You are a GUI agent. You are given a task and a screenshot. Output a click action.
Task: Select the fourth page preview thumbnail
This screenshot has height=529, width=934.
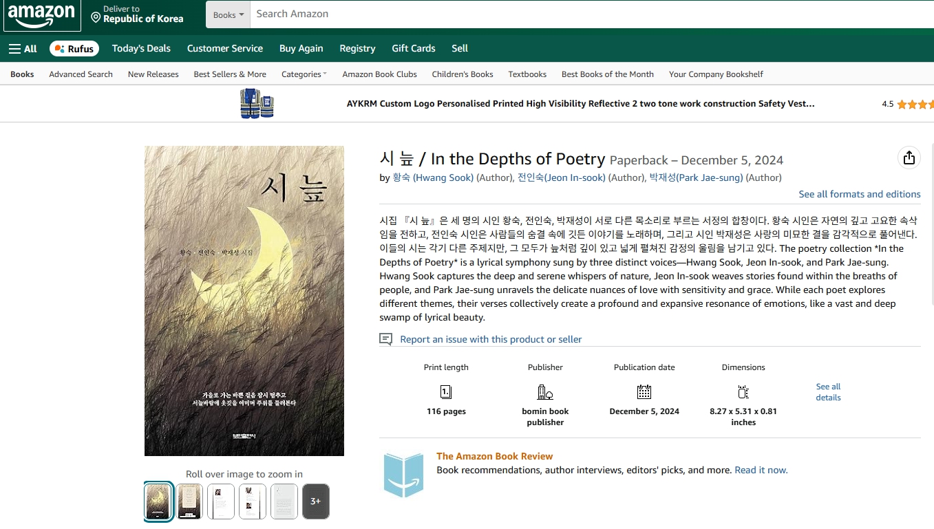click(x=253, y=501)
